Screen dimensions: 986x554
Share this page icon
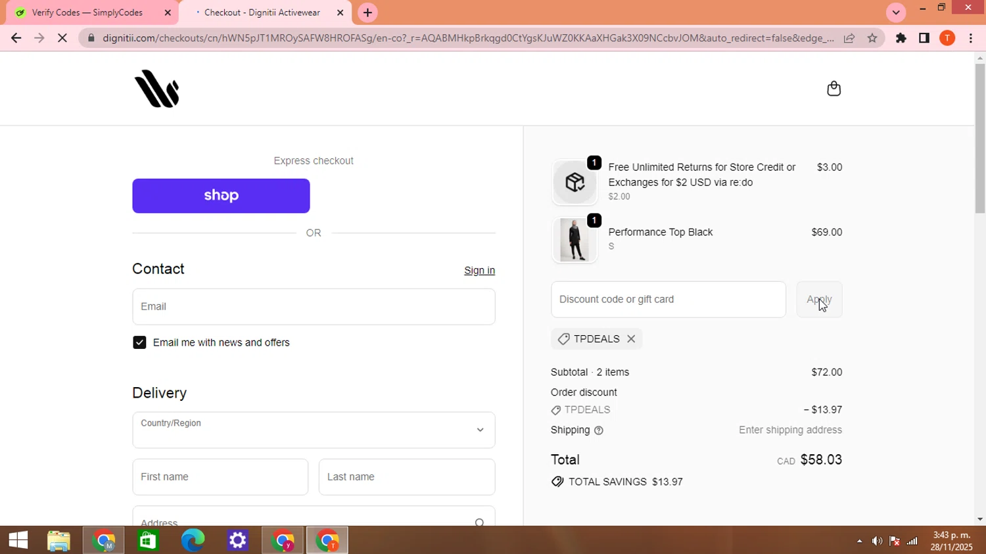coord(849,38)
